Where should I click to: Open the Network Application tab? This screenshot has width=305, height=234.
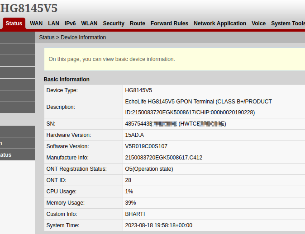pos(220,23)
